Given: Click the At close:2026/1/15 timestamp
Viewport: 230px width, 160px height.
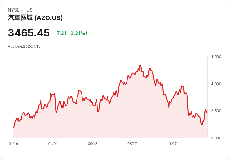Looking at the screenshot, I should (x=24, y=46).
